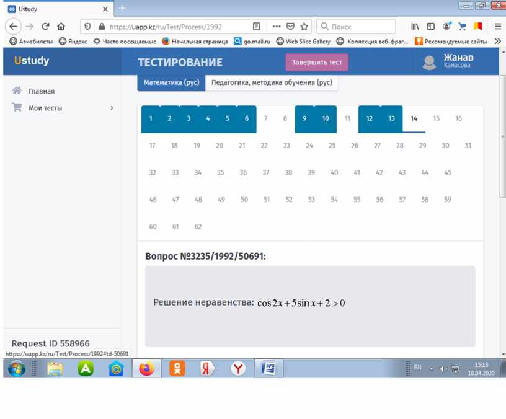This screenshot has height=419, width=506.
Task: Click the padlock site security icon
Action: (x=102, y=27)
